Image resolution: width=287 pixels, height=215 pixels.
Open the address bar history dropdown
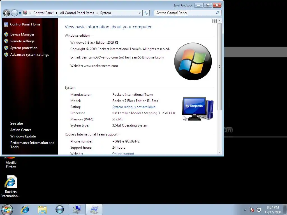(x=140, y=13)
